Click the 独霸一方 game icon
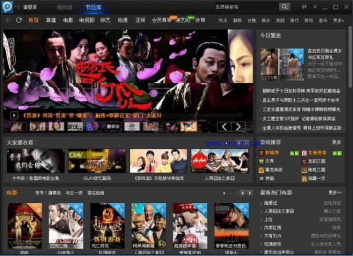 pos(304,179)
